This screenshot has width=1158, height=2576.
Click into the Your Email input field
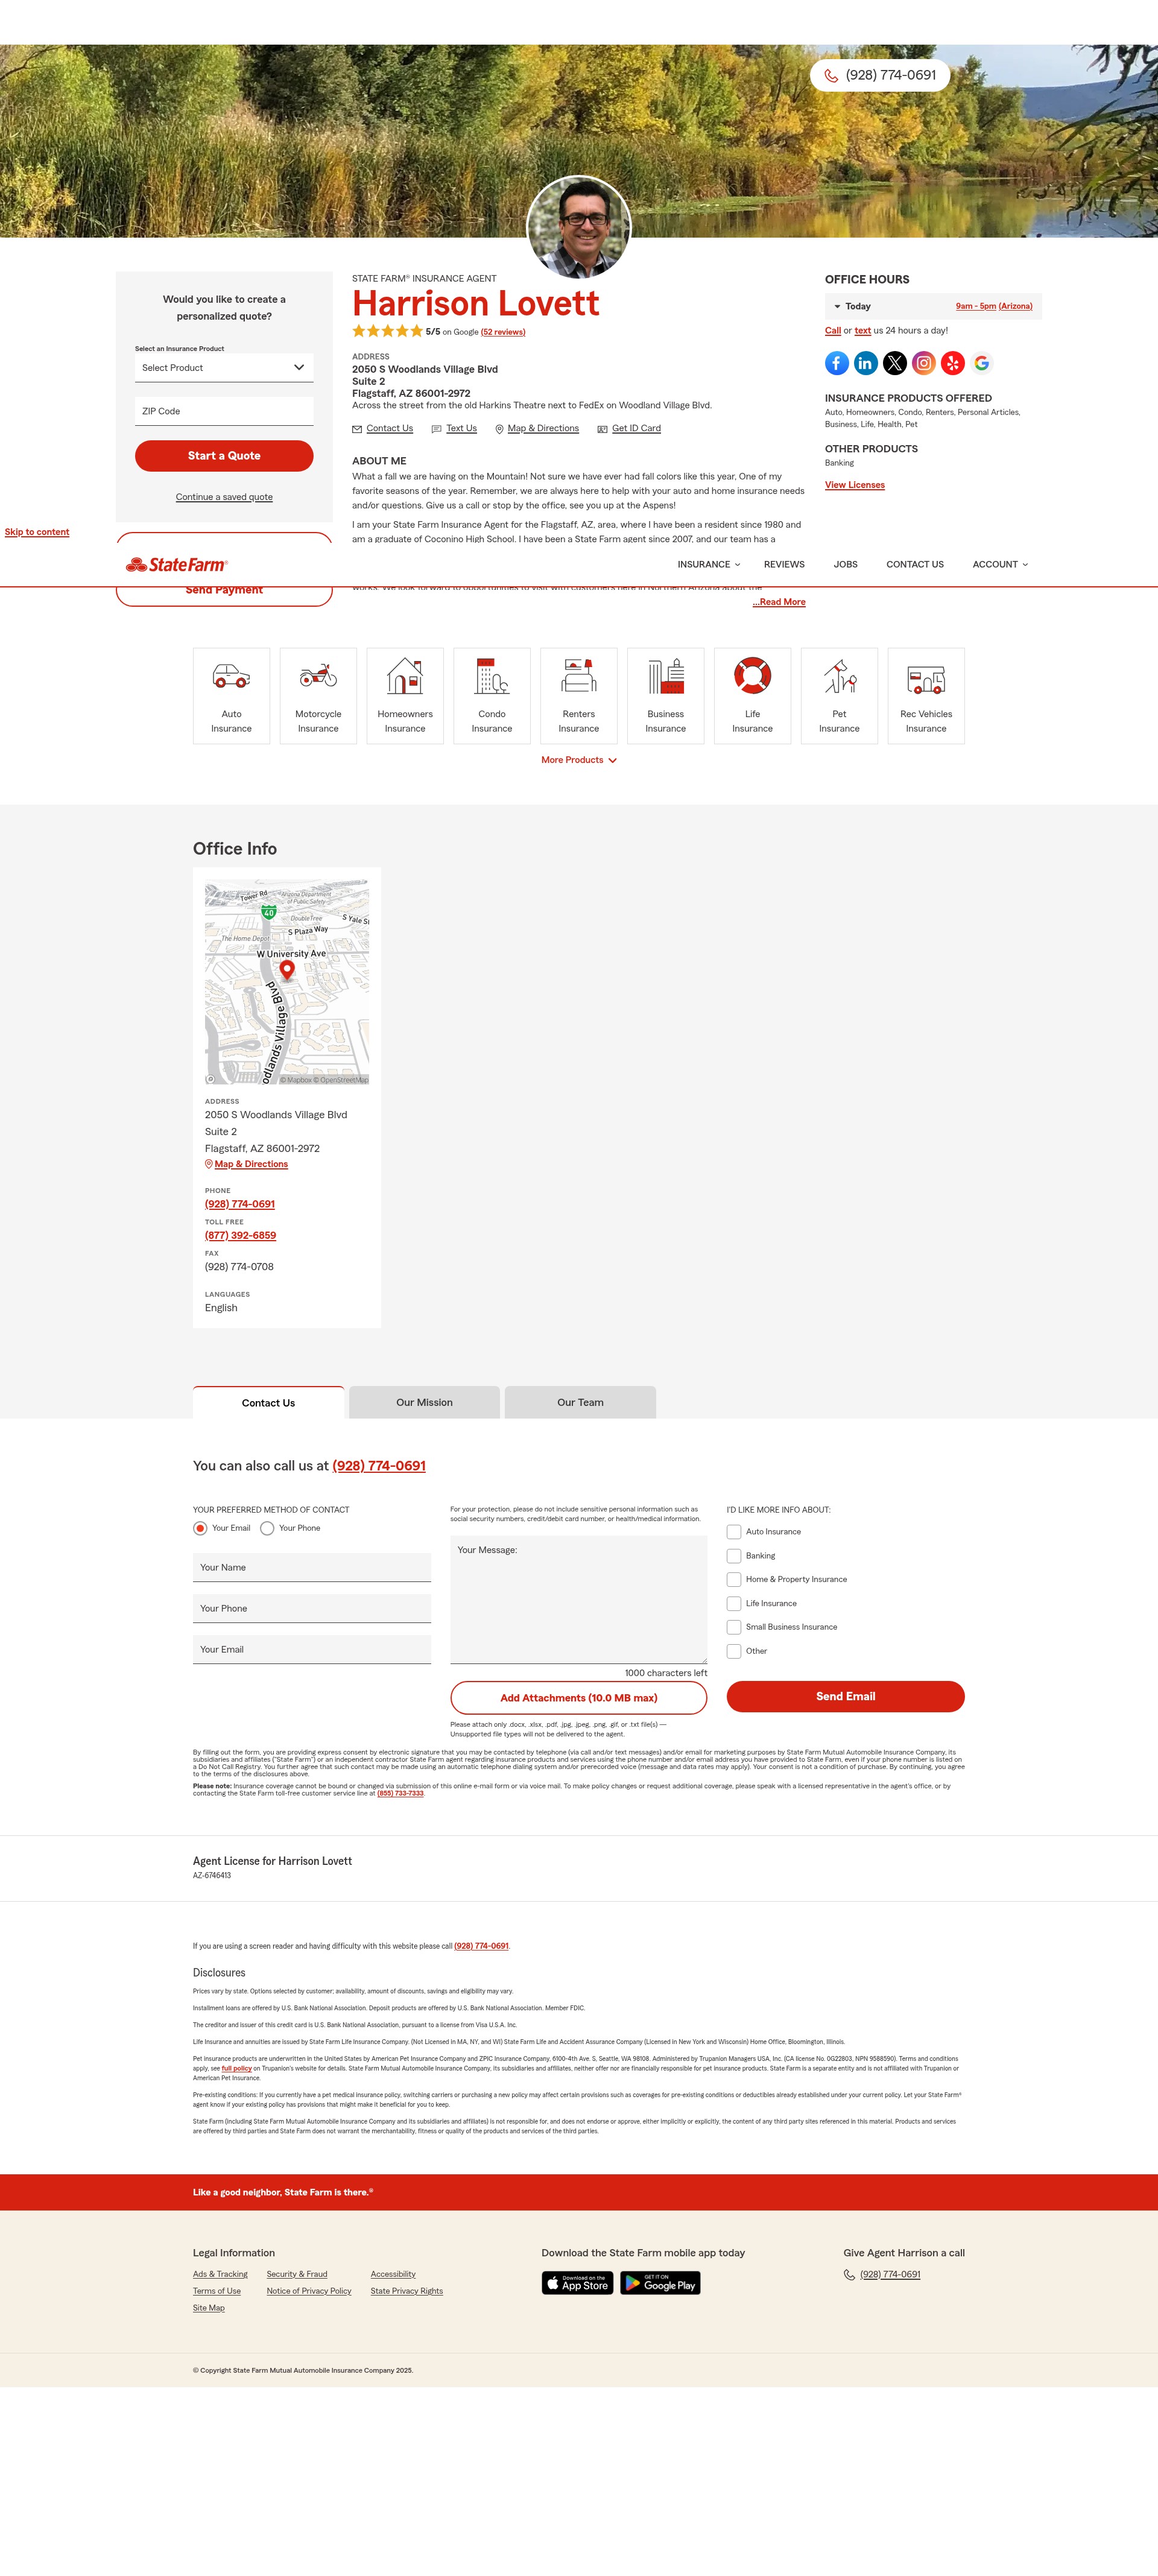click(312, 1650)
